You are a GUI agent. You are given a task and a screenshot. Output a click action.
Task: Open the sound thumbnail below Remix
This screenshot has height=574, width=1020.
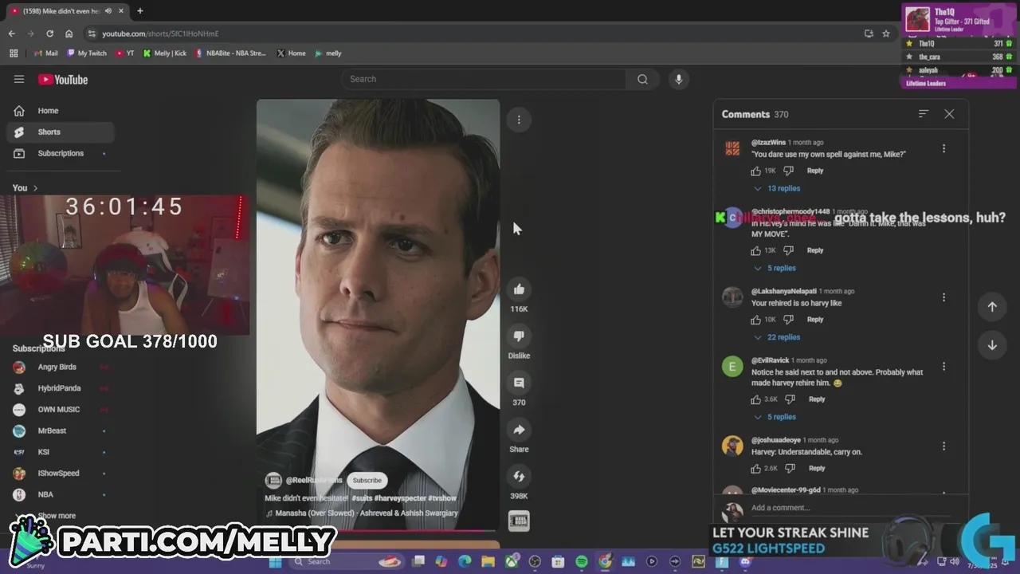coord(519,521)
